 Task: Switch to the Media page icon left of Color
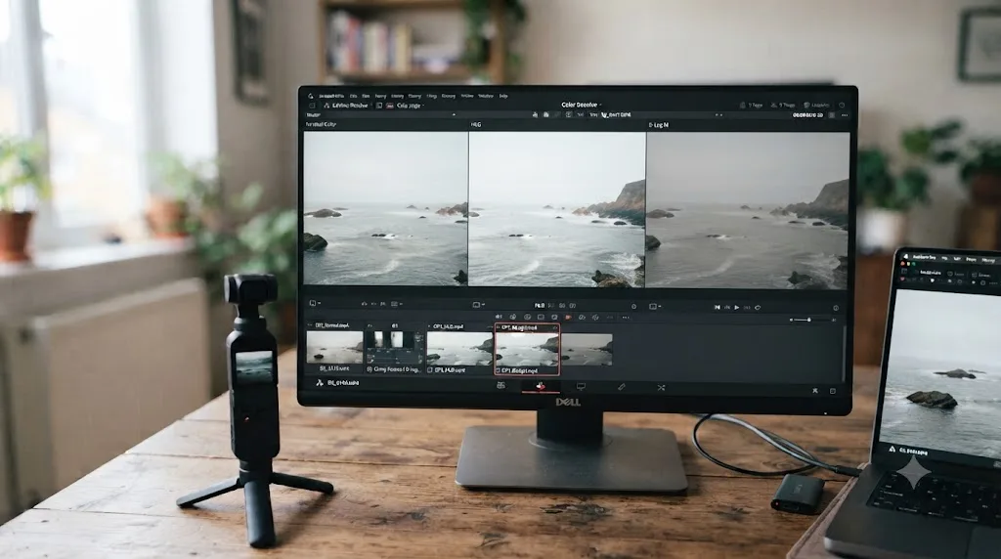tap(500, 385)
